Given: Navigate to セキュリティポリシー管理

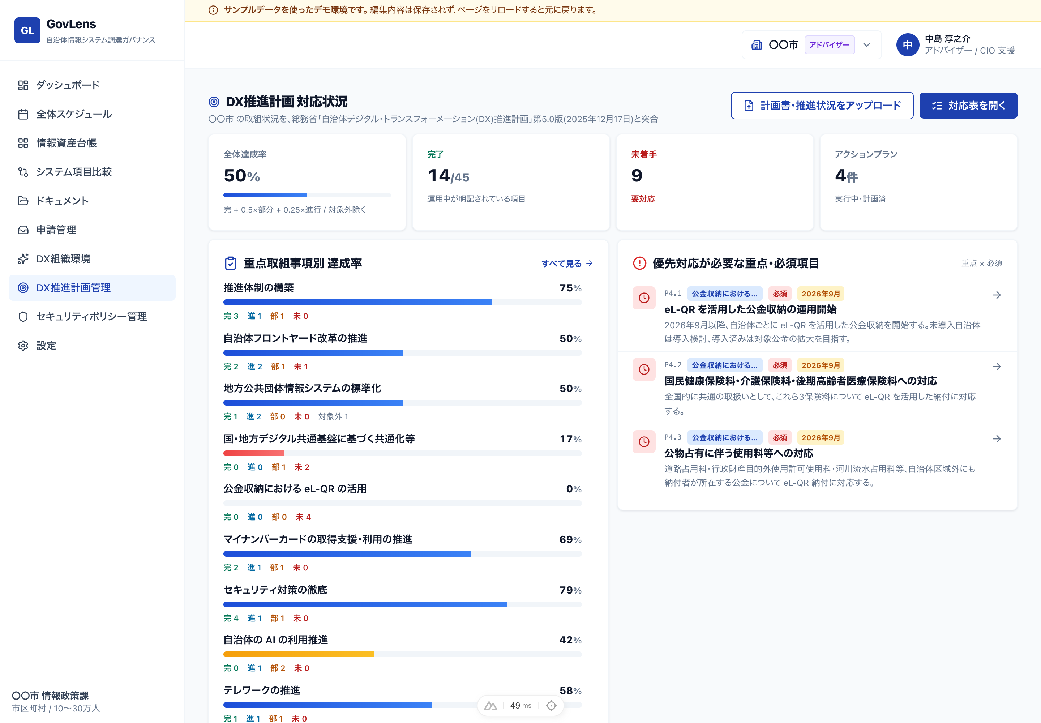Looking at the screenshot, I should [92, 317].
